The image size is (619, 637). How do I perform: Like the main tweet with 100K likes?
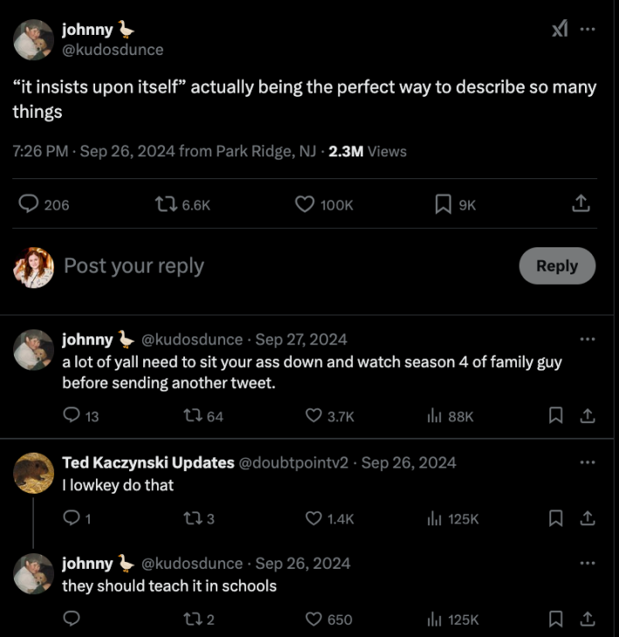pyautogui.click(x=304, y=204)
